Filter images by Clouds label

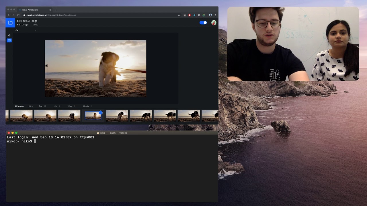point(86,106)
